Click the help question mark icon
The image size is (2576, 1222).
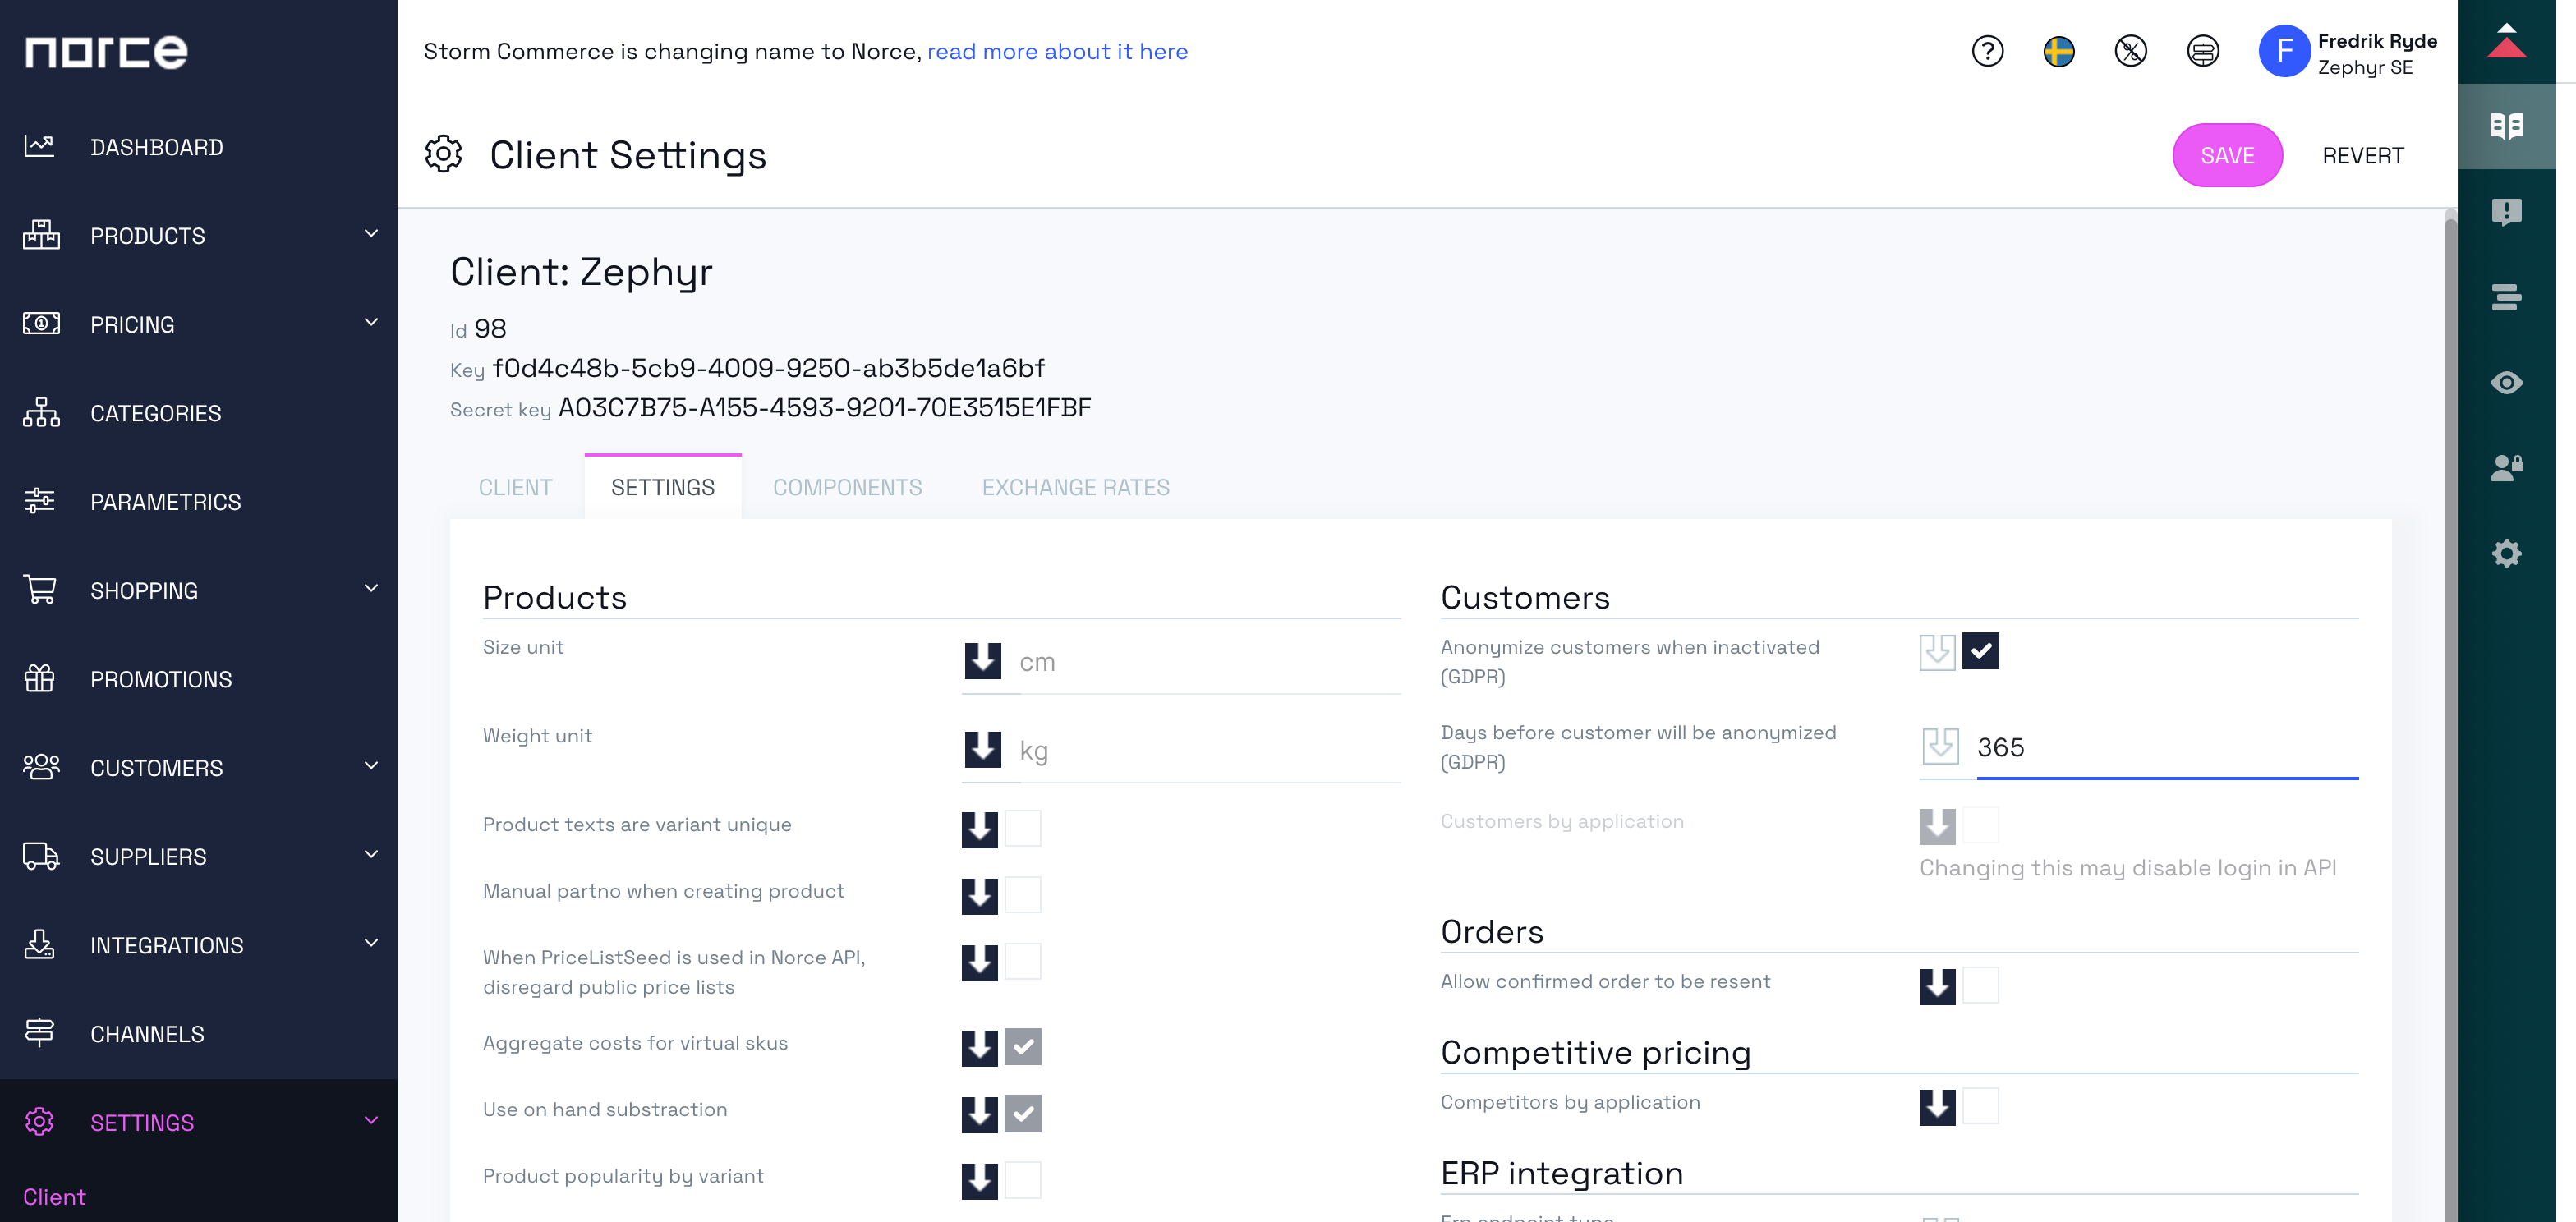(x=1989, y=49)
